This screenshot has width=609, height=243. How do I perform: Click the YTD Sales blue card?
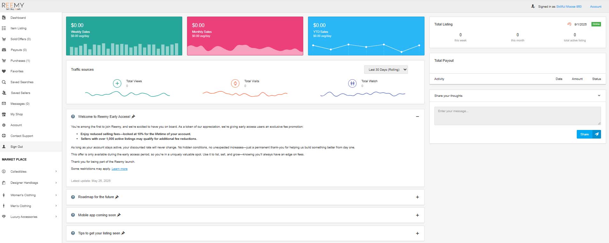(366, 36)
